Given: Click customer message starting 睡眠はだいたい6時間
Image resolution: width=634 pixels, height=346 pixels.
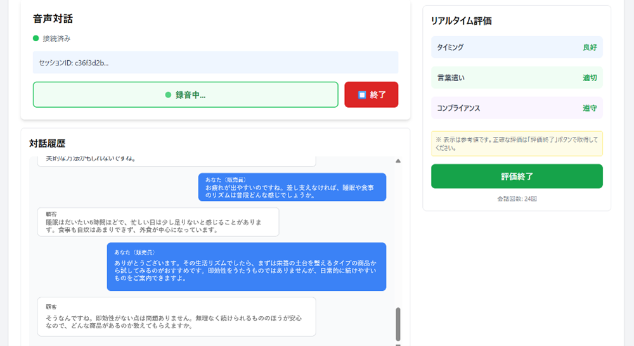Looking at the screenshot, I should (x=158, y=222).
